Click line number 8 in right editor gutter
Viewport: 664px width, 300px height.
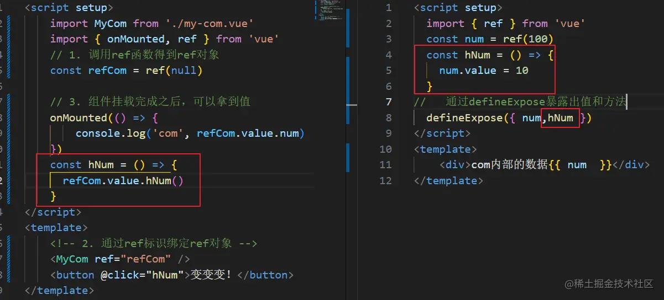388,117
